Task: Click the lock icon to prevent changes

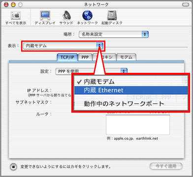Action: click(x=13, y=167)
